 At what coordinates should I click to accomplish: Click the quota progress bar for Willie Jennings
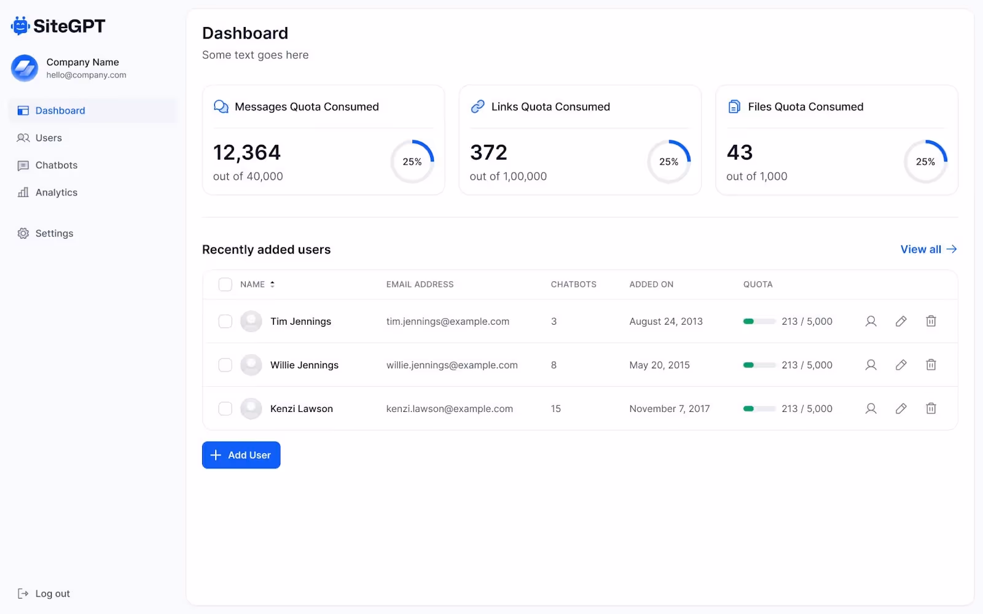(759, 365)
